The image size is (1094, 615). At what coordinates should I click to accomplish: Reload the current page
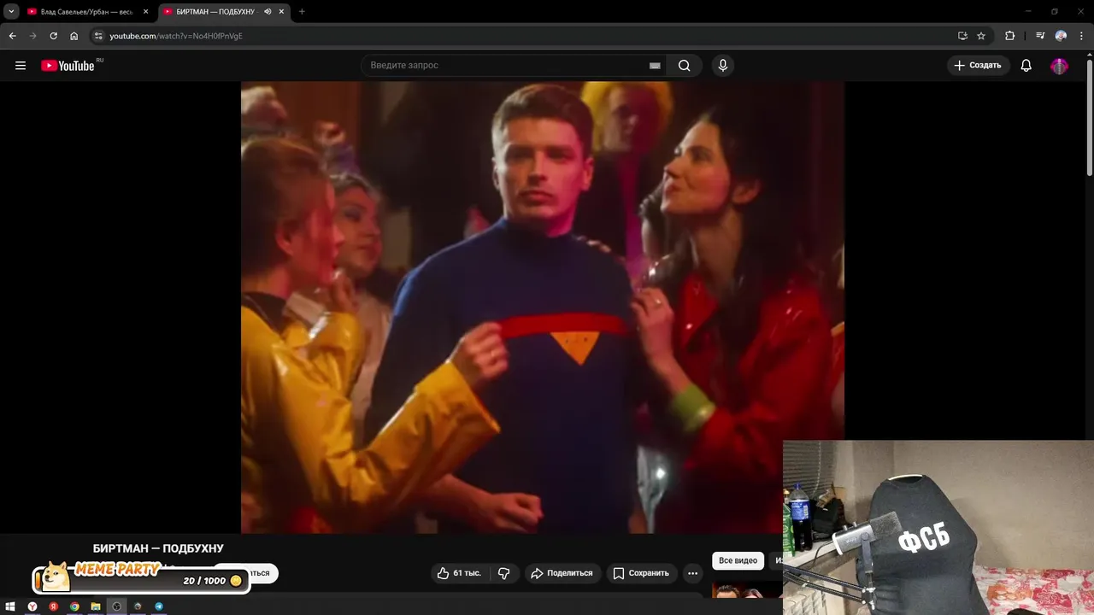point(53,36)
